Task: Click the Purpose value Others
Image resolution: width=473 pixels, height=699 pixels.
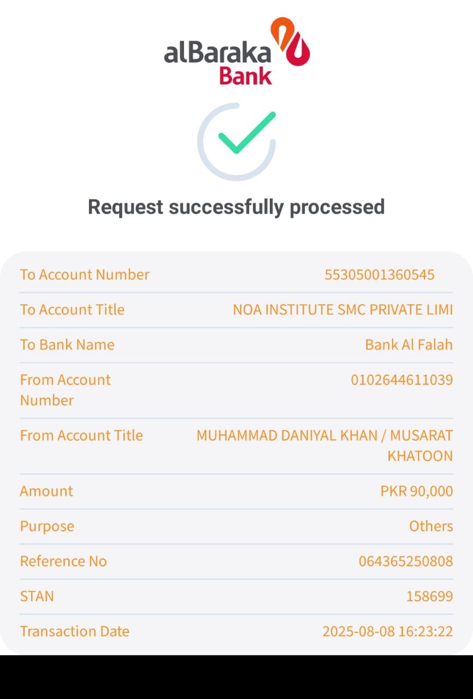Action: click(431, 526)
